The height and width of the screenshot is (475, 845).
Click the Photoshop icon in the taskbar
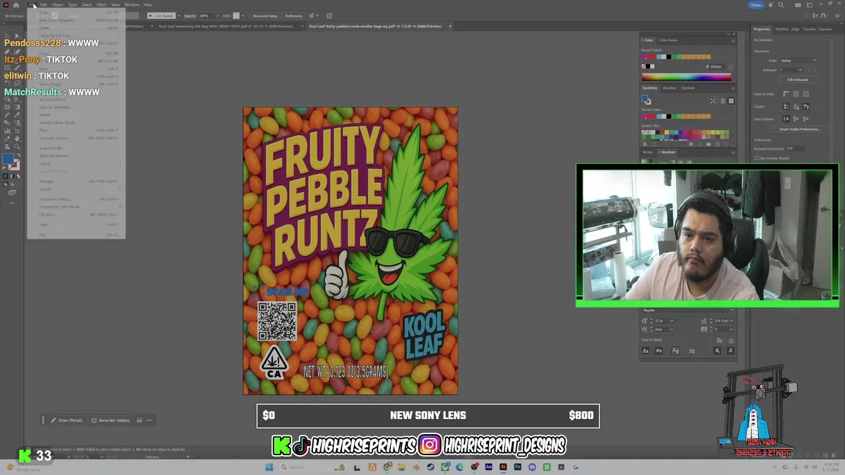[x=518, y=467]
